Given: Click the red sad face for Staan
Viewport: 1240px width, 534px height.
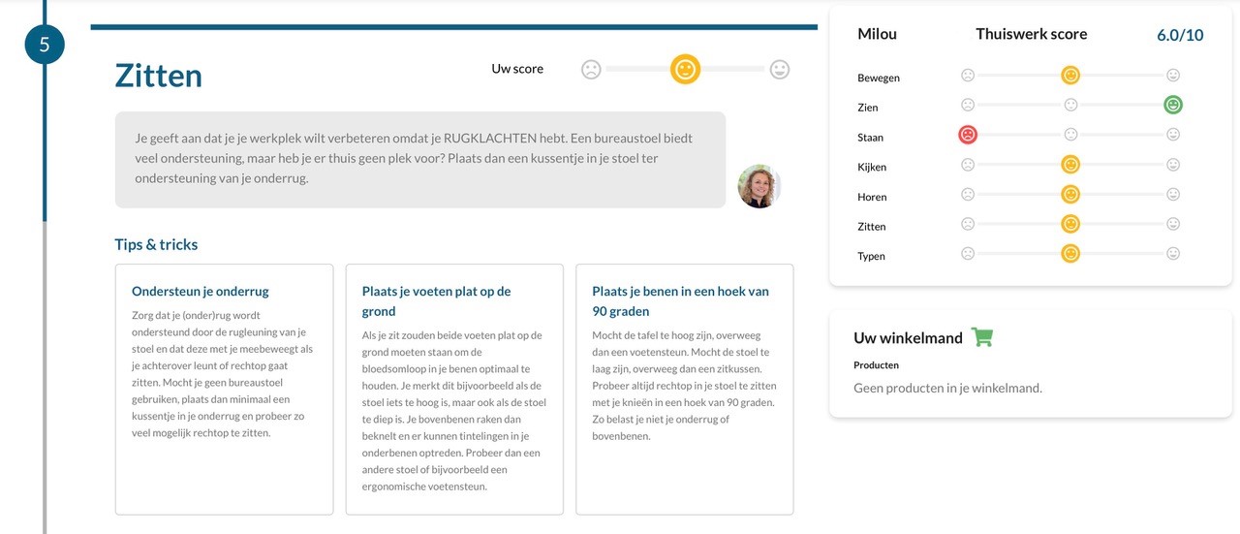Looking at the screenshot, I should (967, 135).
